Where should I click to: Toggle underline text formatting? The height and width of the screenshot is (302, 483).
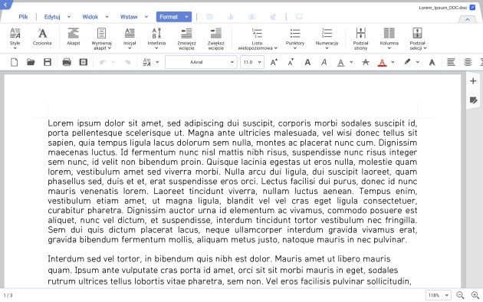[340, 63]
